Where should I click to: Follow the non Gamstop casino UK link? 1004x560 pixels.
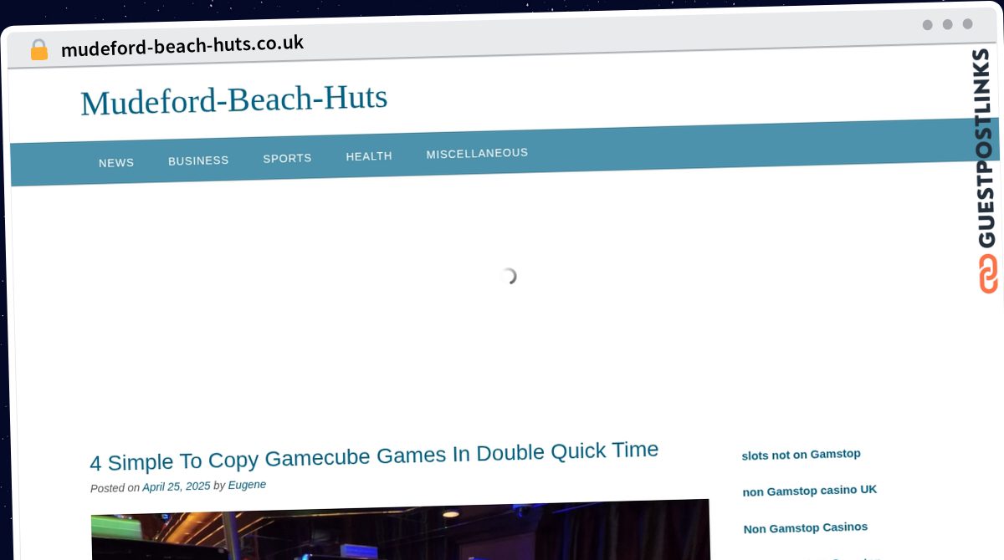pos(810,491)
